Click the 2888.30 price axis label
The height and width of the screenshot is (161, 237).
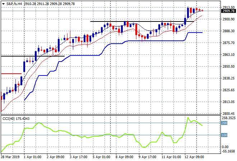pyautogui.click(x=228, y=31)
